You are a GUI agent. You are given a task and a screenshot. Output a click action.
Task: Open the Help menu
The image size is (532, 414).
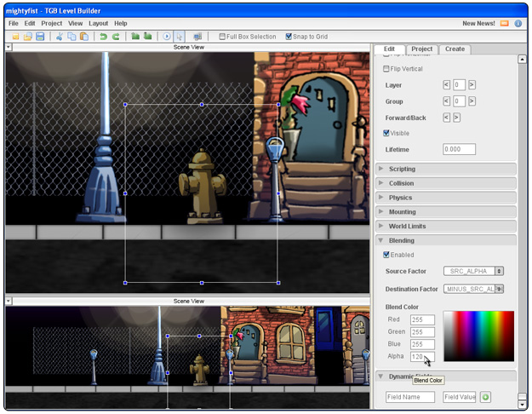click(121, 24)
